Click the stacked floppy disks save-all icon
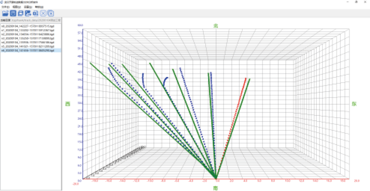Image resolution: width=370 pixels, height=191 pixels. [x=20, y=13]
